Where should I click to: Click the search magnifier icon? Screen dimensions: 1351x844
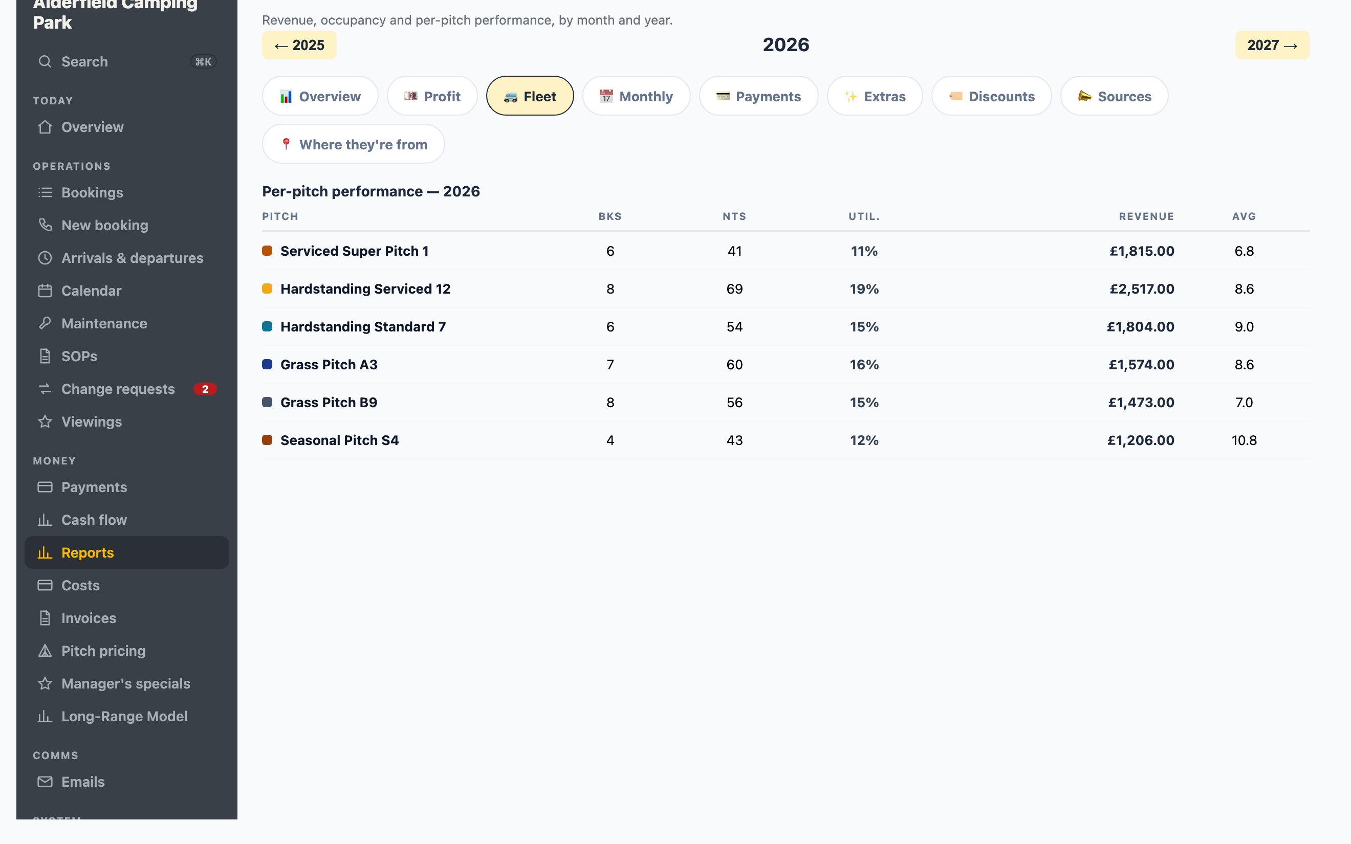tap(45, 61)
